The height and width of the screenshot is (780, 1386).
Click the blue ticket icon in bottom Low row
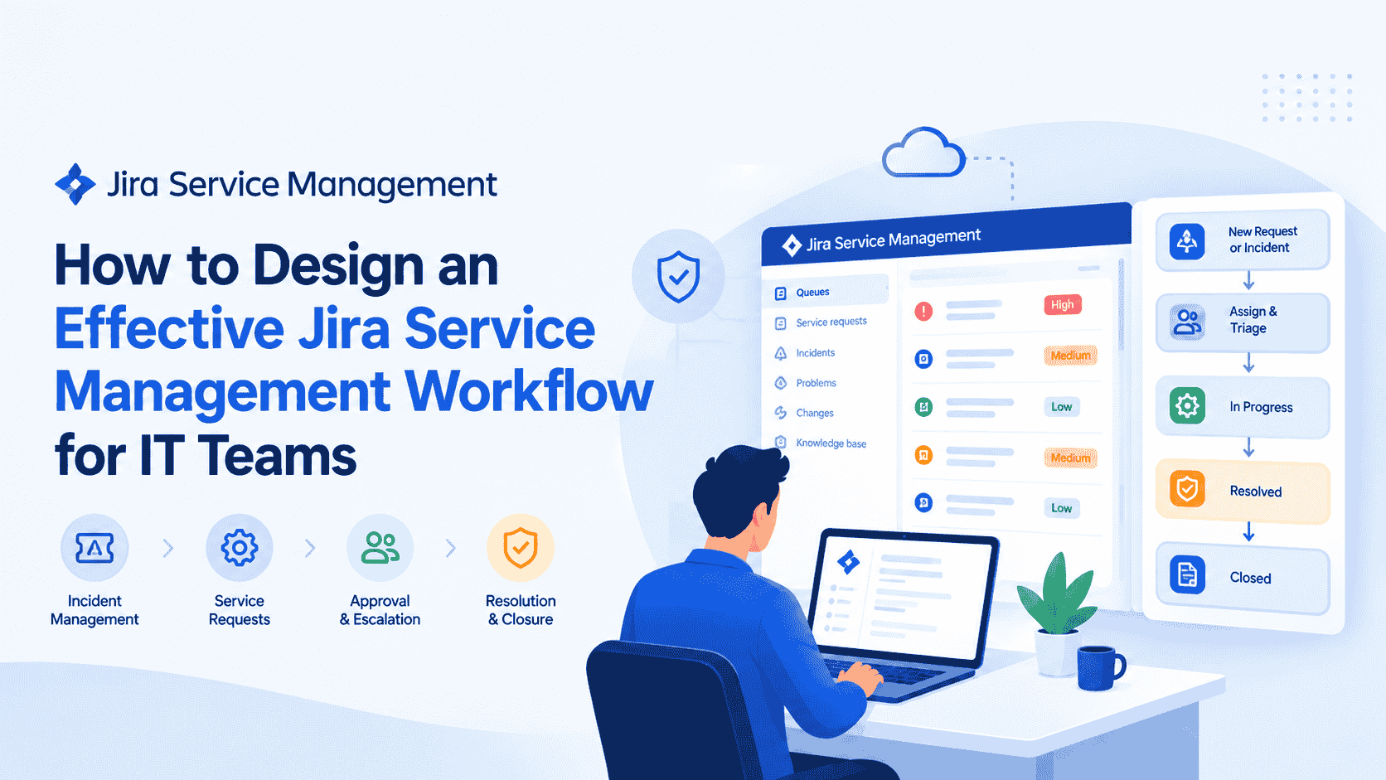(923, 502)
